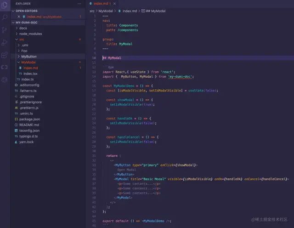The width and height of the screenshot is (294, 228).
Task: Click 'path: /components' on line 4
Action: [122, 30]
